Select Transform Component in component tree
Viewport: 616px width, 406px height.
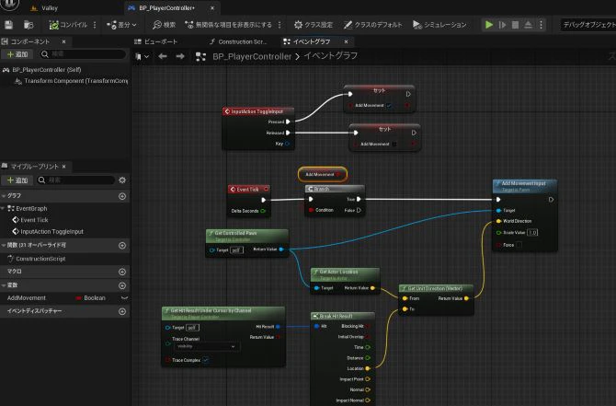coord(71,81)
